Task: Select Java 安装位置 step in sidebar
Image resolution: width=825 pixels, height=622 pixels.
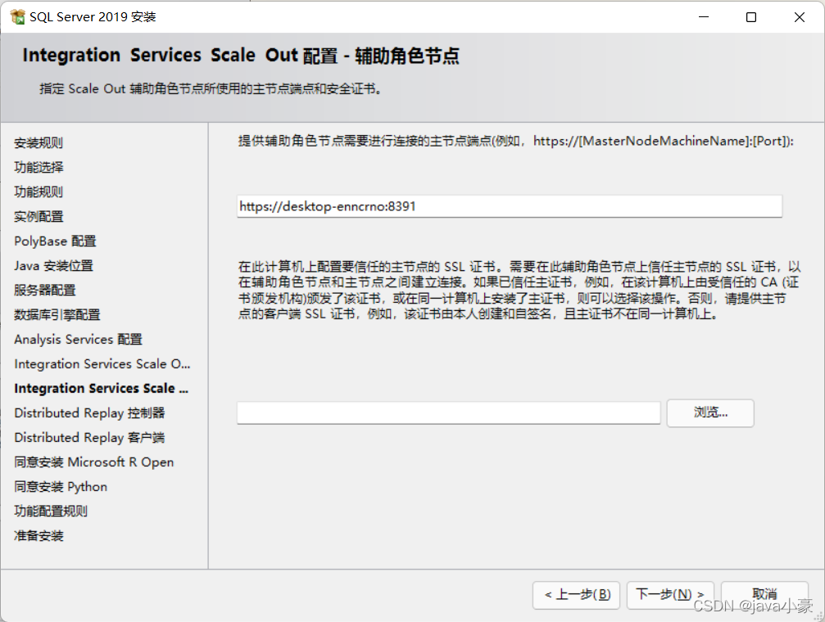Action: (x=54, y=265)
